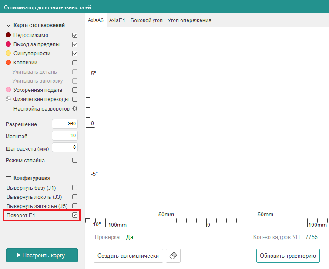Viewport: 329px width, 269px height.
Task: Uncheck the Поворот E1 checkbox
Action: click(x=75, y=215)
